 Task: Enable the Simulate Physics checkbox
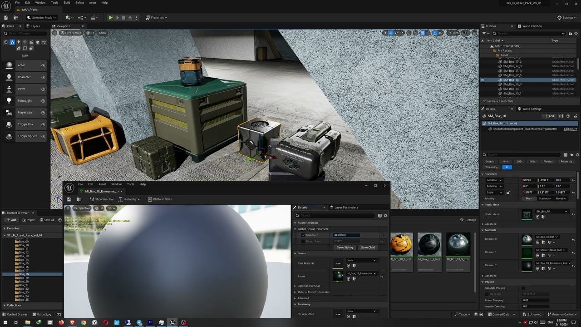point(523,288)
